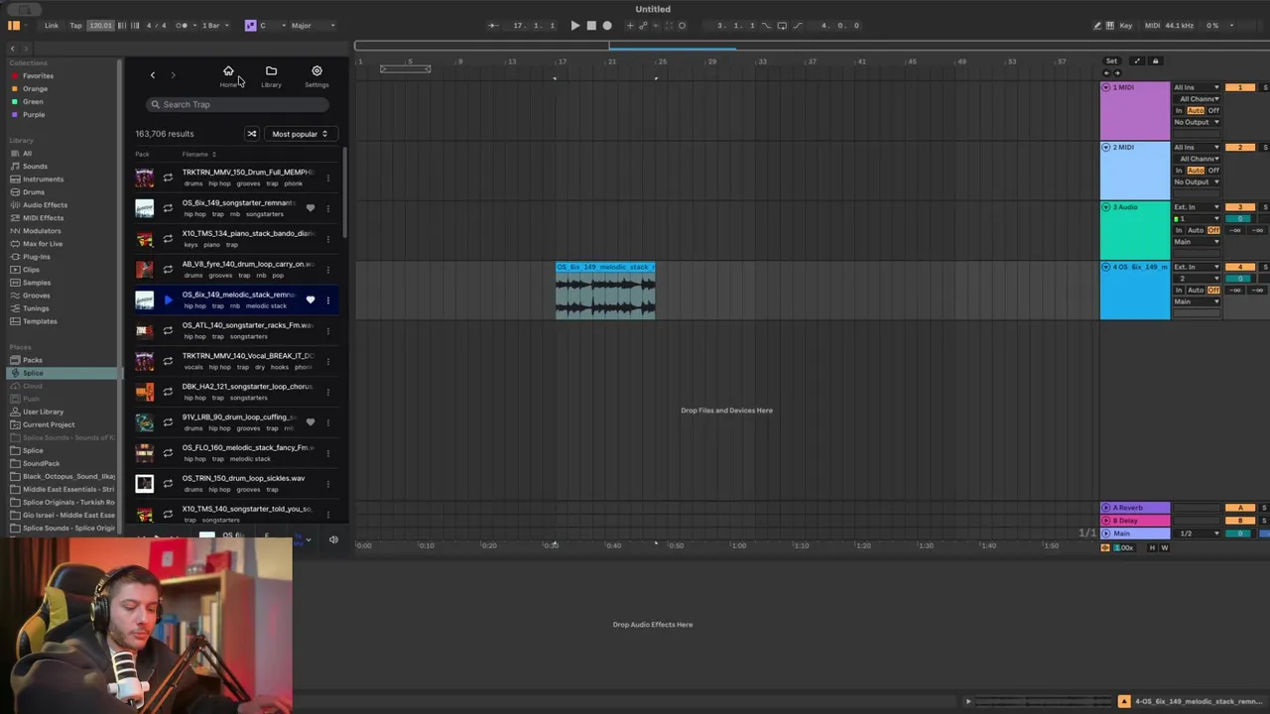Click the Follow playback arrow icon
This screenshot has width=1270, height=714.
pos(493,26)
